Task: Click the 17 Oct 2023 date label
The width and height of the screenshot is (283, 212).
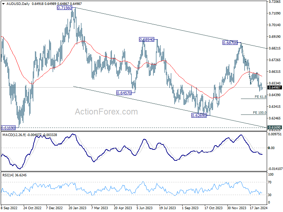Action: (213, 208)
